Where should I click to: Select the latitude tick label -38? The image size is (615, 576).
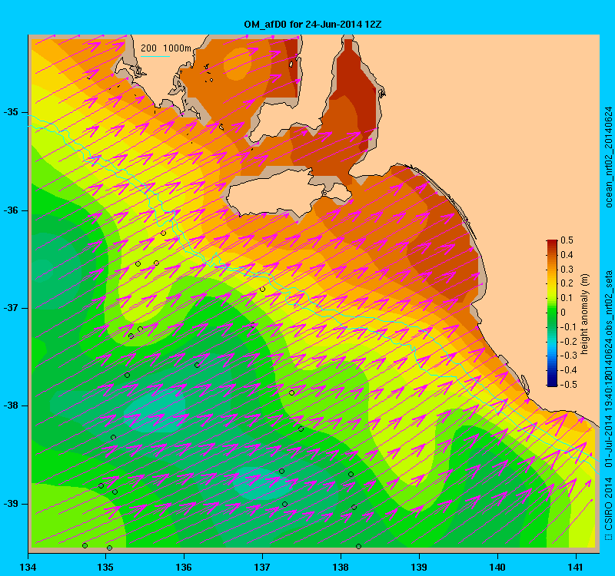pyautogui.click(x=11, y=406)
